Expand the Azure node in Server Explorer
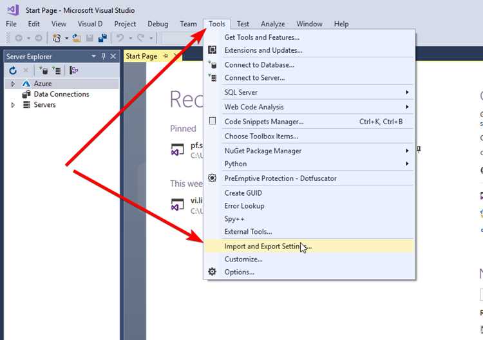The image size is (483, 340). tap(13, 84)
